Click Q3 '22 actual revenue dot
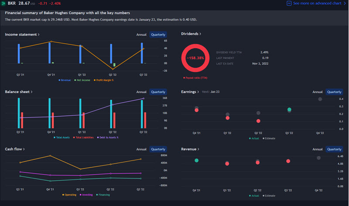 [x=288, y=161]
